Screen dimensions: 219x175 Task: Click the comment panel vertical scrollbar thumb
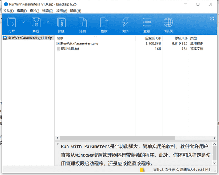(x=214, y=153)
